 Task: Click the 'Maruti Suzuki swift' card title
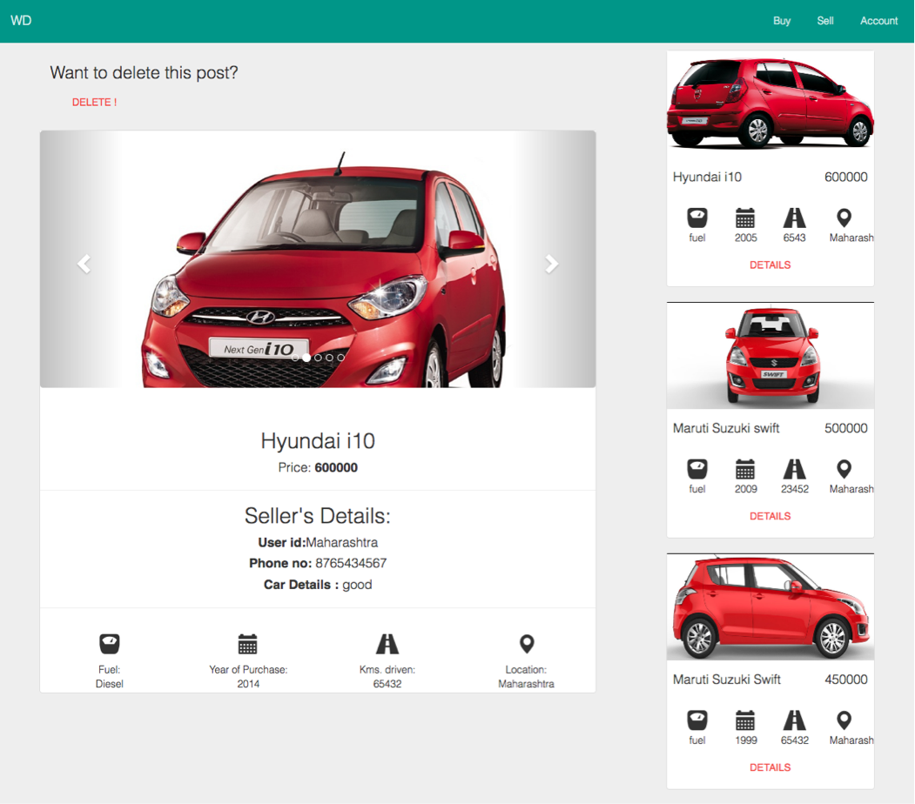pyautogui.click(x=726, y=428)
